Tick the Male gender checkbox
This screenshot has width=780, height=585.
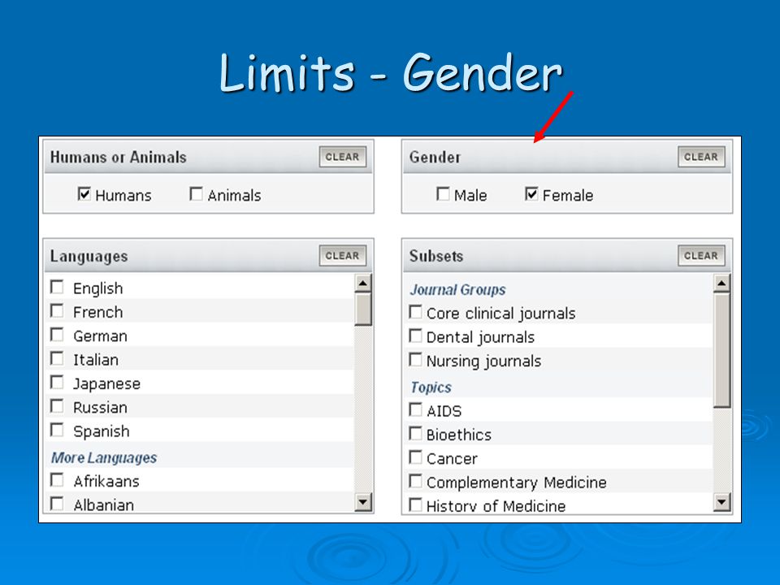click(x=443, y=194)
